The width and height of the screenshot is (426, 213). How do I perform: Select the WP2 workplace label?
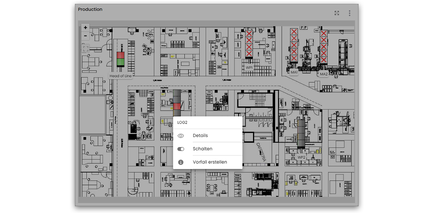pos(301,157)
